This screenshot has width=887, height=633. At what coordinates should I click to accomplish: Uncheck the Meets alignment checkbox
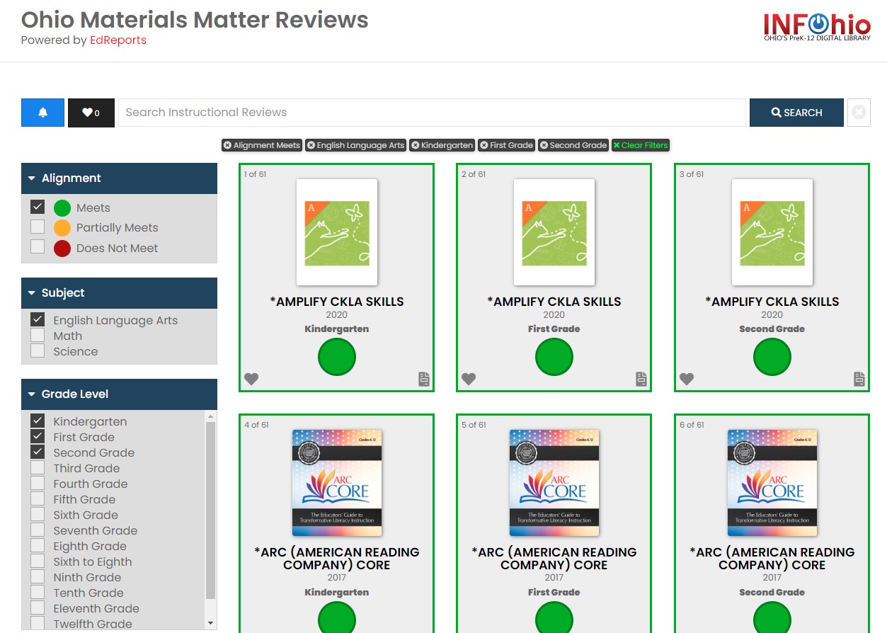38,207
